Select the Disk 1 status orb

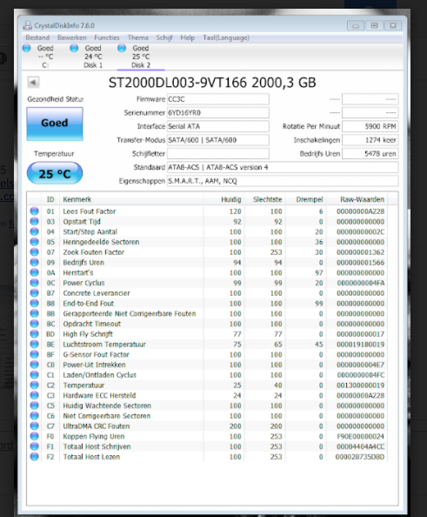point(74,48)
